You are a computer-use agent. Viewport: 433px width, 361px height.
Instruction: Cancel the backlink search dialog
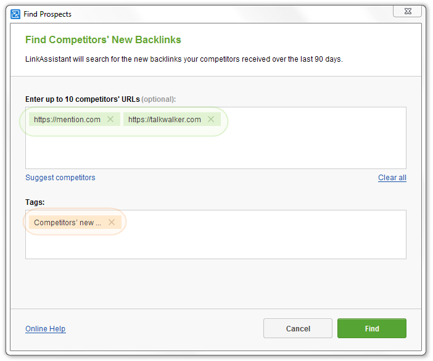coord(298,328)
